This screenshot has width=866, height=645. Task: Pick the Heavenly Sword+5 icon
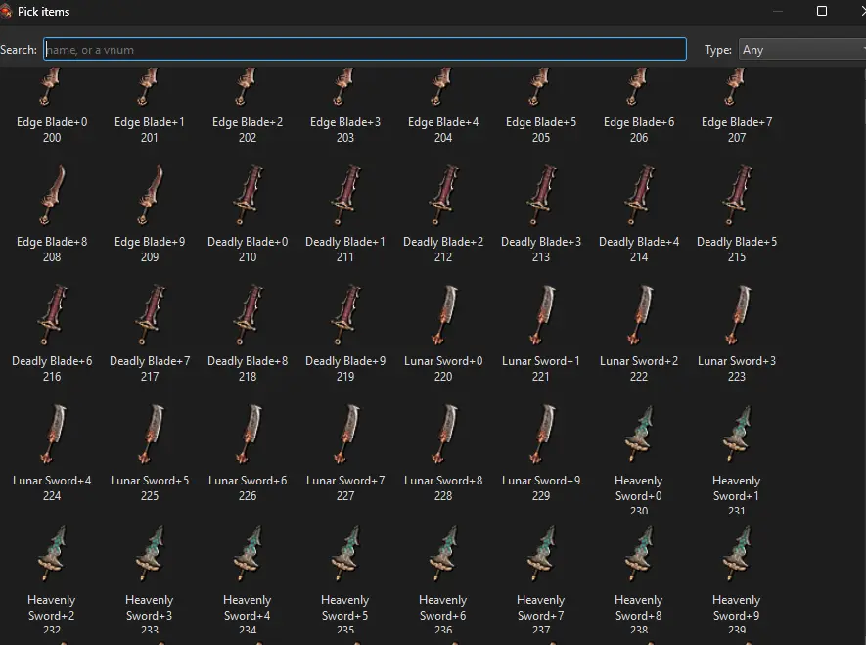click(x=345, y=553)
